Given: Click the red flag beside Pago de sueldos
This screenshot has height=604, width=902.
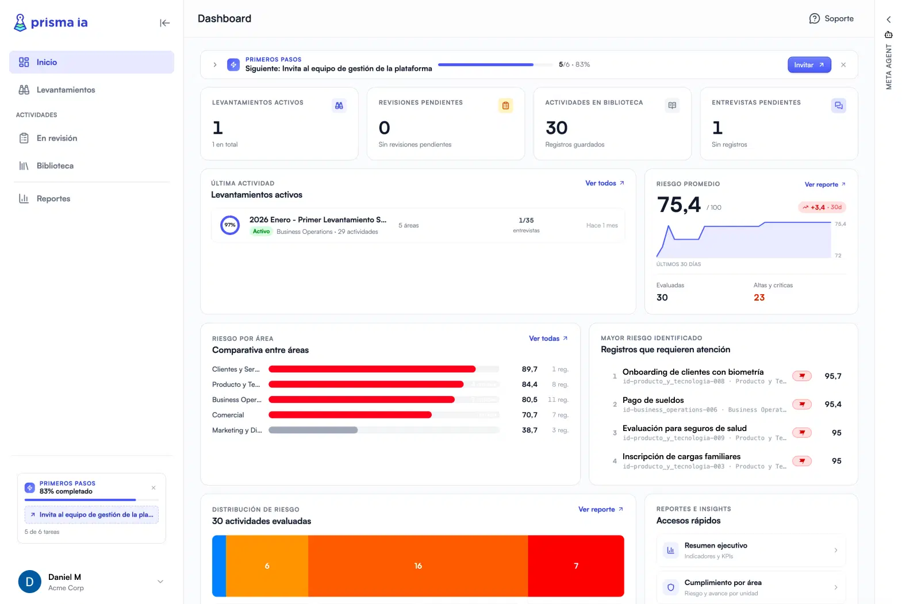Looking at the screenshot, I should (x=802, y=404).
